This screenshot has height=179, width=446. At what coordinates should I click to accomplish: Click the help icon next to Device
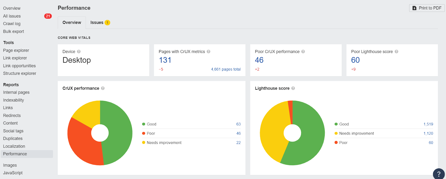point(79,52)
